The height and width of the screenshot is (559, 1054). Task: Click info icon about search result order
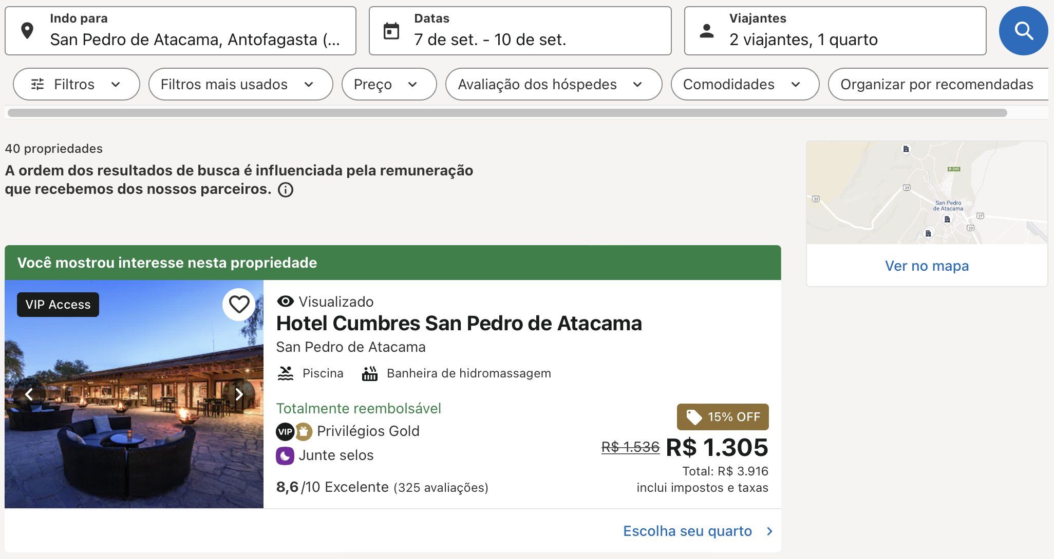286,190
